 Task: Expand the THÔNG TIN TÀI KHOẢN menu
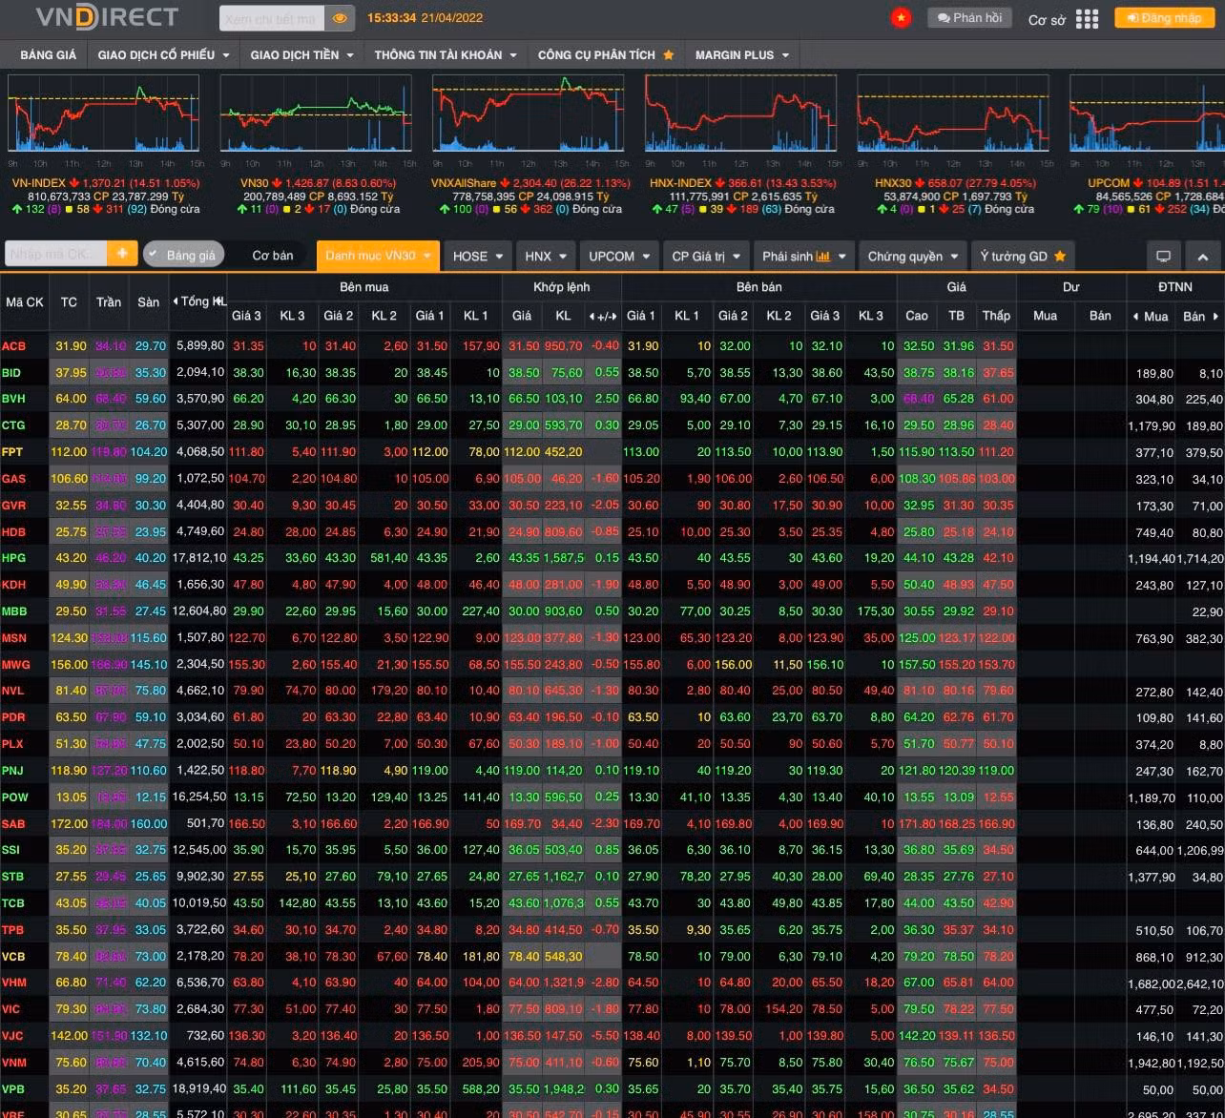(446, 55)
